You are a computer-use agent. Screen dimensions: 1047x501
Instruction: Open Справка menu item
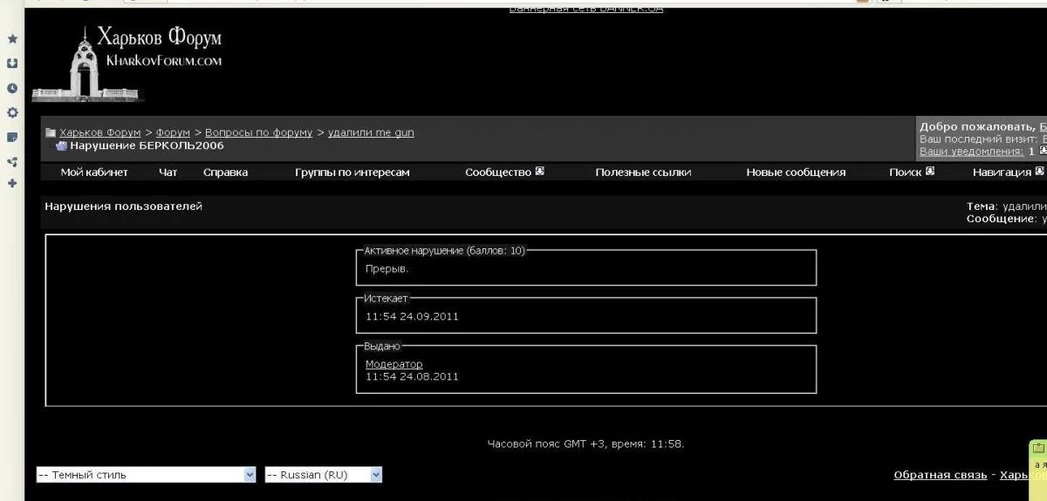tap(225, 173)
